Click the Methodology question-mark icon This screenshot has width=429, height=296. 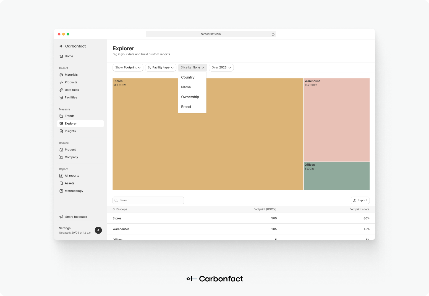pyautogui.click(x=61, y=191)
